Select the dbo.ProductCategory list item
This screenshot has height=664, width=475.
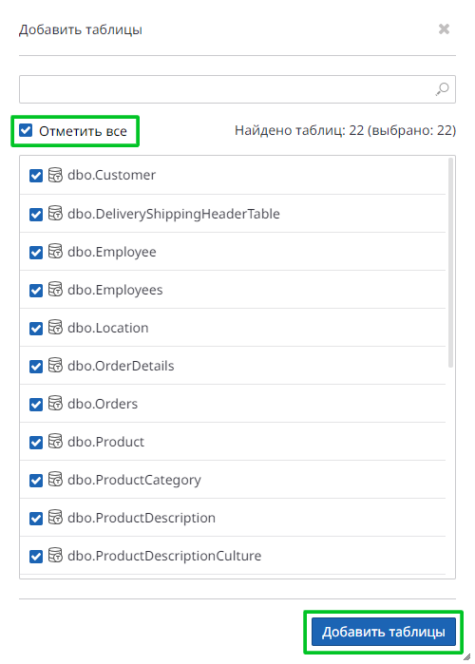point(233,480)
